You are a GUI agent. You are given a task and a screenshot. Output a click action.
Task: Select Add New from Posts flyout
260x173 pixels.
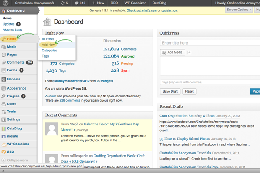(48, 45)
